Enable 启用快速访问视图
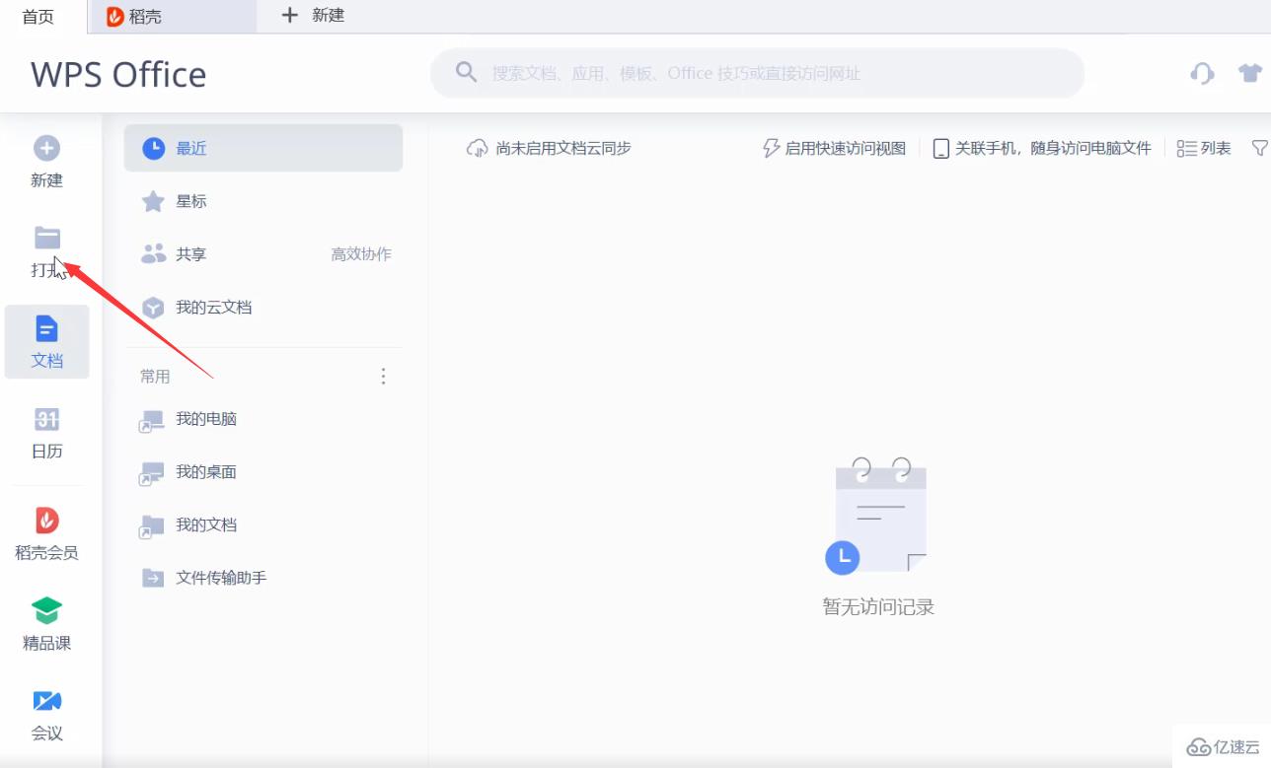Viewport: 1271px width, 768px height. (834, 148)
